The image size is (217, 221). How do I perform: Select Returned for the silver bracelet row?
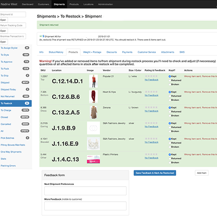point(170,143)
